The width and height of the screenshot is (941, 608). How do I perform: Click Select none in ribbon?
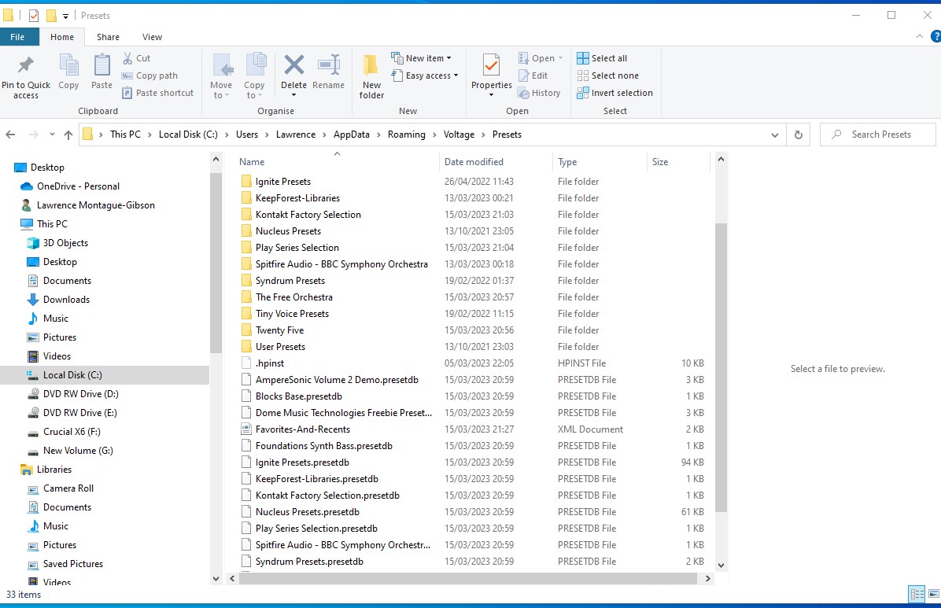click(x=608, y=76)
